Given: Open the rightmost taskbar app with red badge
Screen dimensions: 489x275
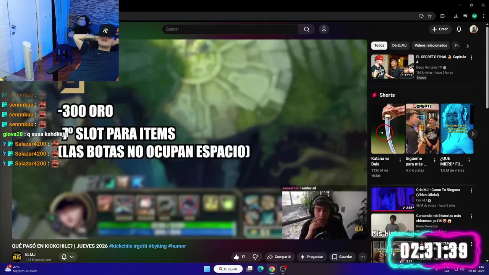Looking at the screenshot, I should 283,269.
